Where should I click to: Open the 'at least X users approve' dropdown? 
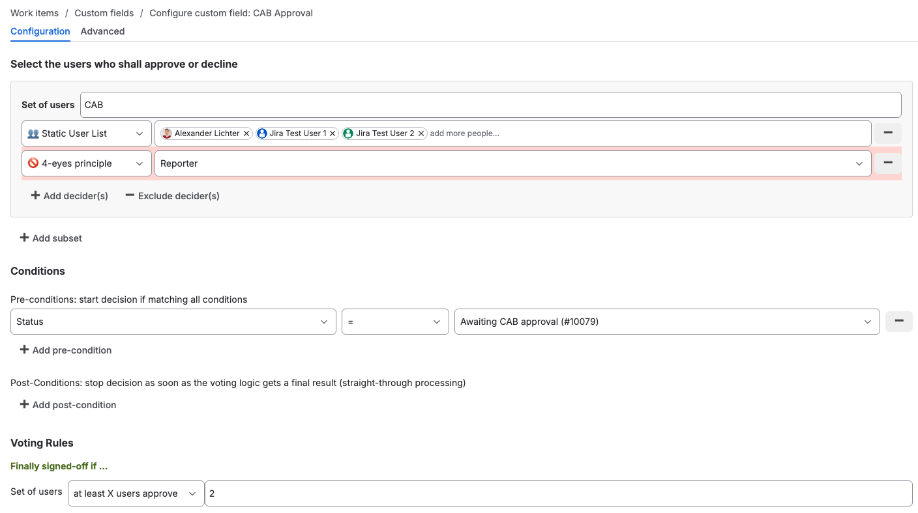click(x=136, y=493)
